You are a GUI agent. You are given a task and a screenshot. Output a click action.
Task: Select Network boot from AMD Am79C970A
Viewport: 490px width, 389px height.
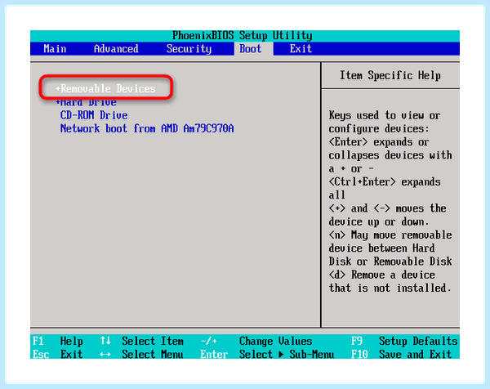point(147,128)
